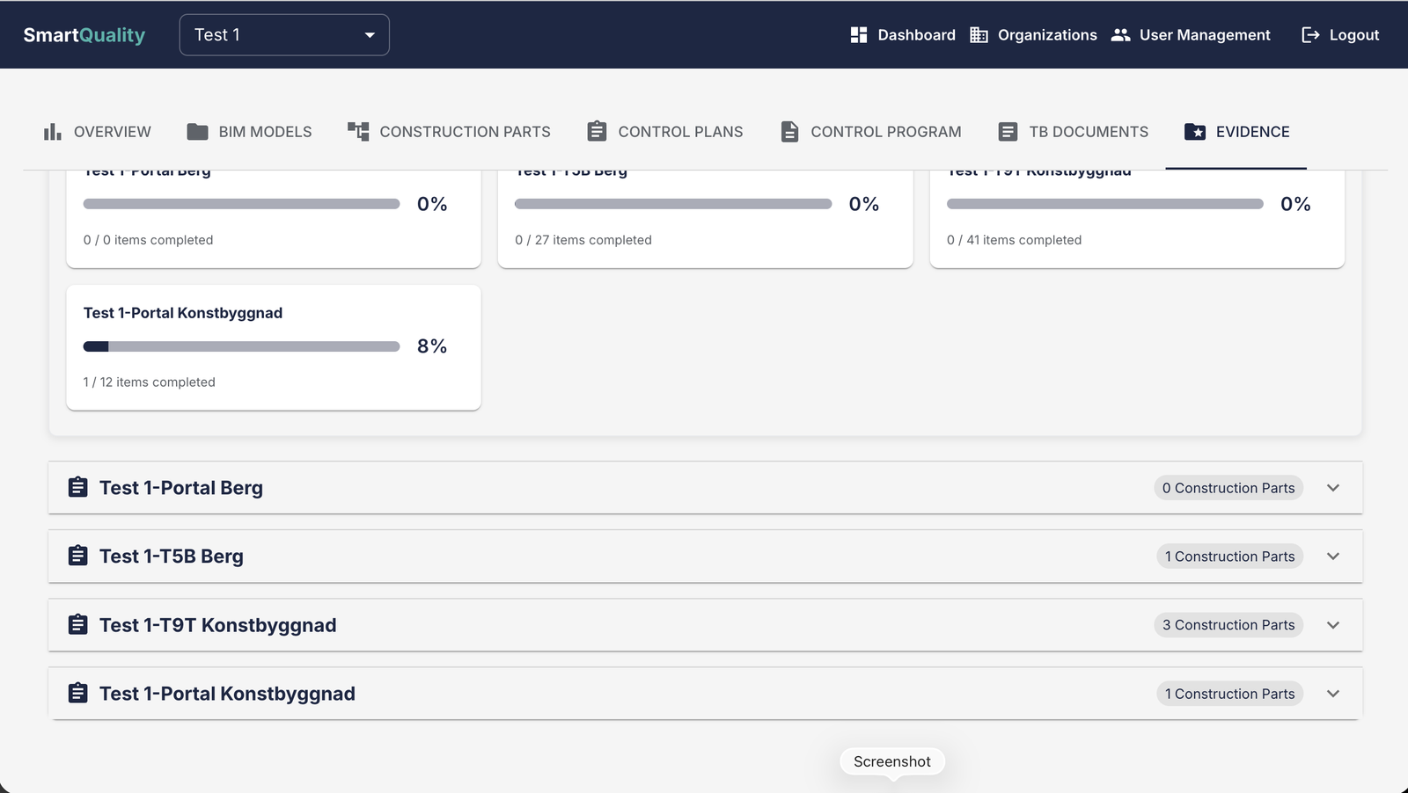Screen dimensions: 1408x793
Task: Expand the Test 1-Portal Berg section
Action: tap(705, 488)
